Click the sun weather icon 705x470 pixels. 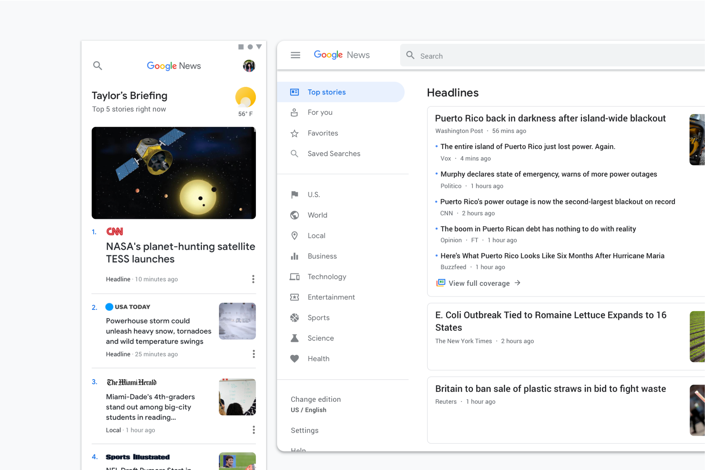(x=245, y=97)
